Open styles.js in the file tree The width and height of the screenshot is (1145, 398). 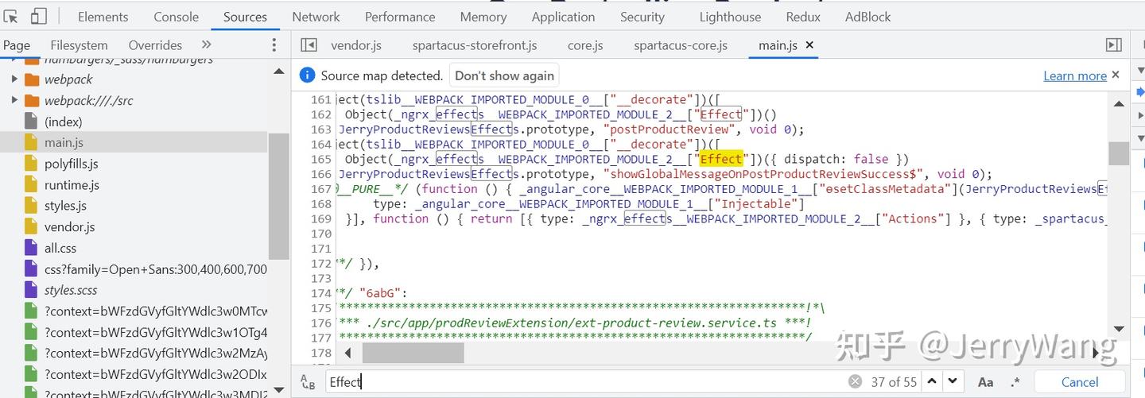[x=65, y=206]
